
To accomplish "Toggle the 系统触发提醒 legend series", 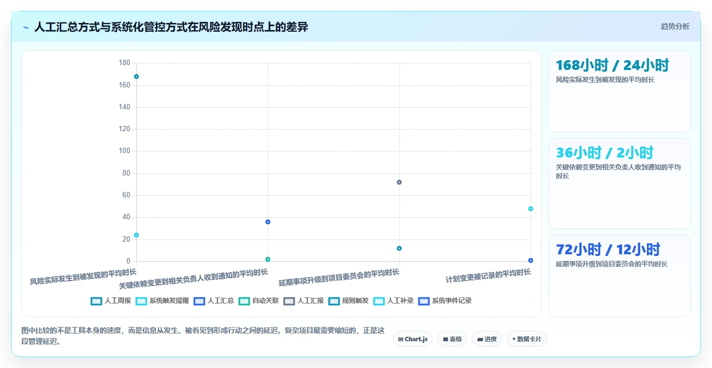I will 162,301.
